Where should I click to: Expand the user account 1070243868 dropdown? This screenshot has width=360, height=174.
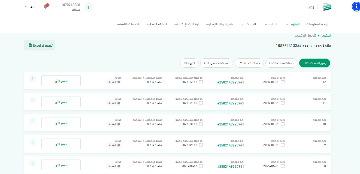[x=56, y=7]
